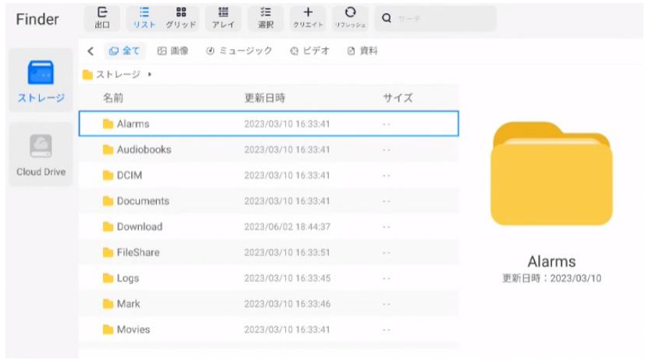Click the Movies folder icon
The height and width of the screenshot is (363, 663).
pyautogui.click(x=109, y=329)
